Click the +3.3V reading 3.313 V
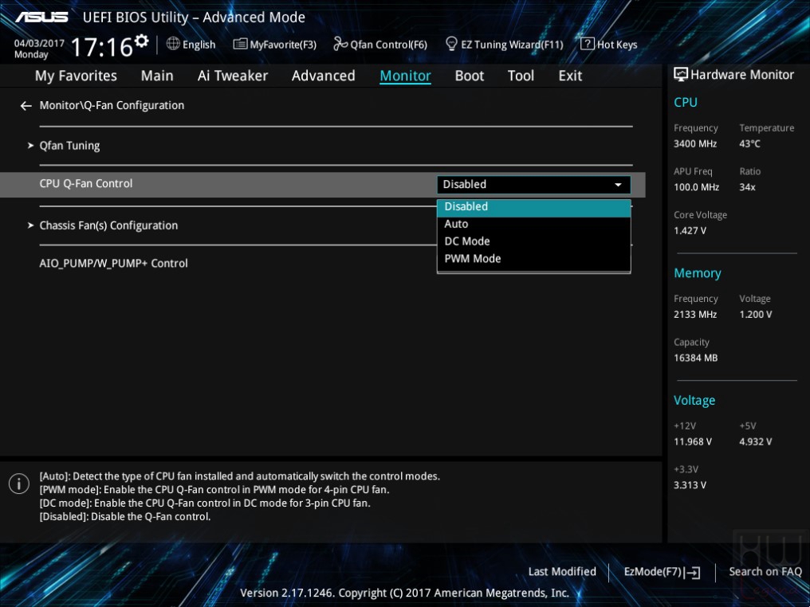Image resolution: width=810 pixels, height=607 pixels. coord(690,485)
